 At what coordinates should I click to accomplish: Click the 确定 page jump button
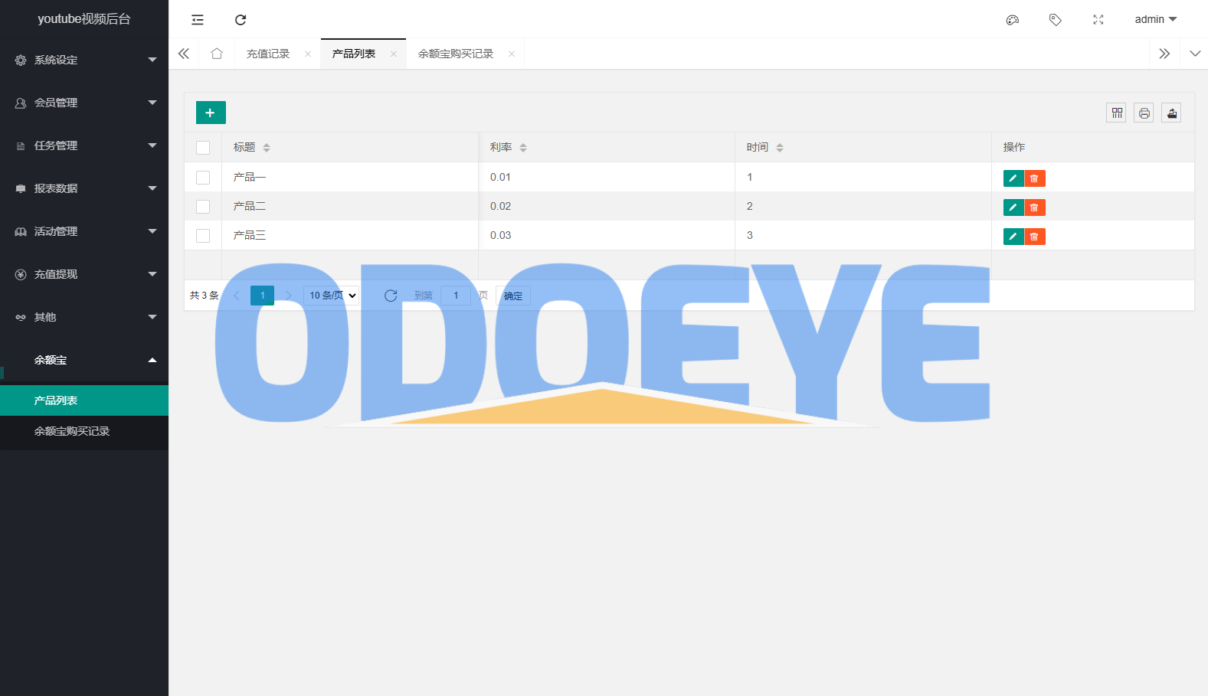tap(513, 296)
